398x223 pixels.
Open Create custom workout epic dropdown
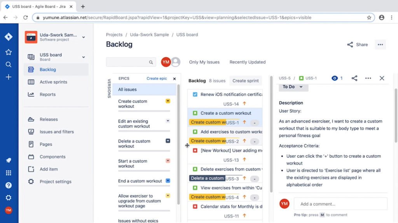168,101
